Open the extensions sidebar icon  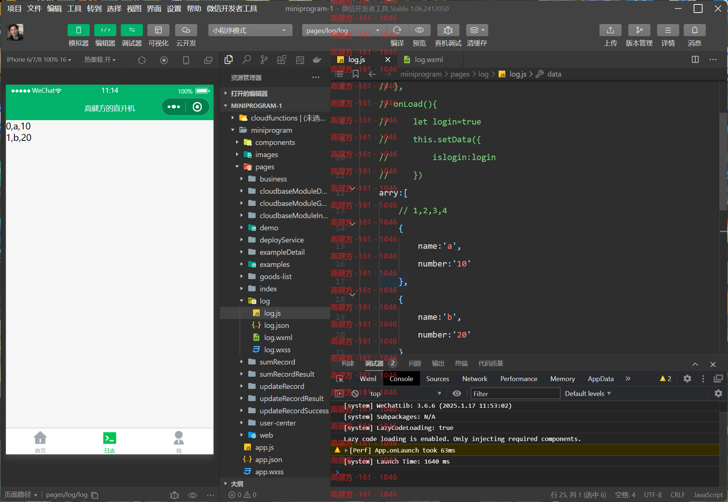[282, 60]
